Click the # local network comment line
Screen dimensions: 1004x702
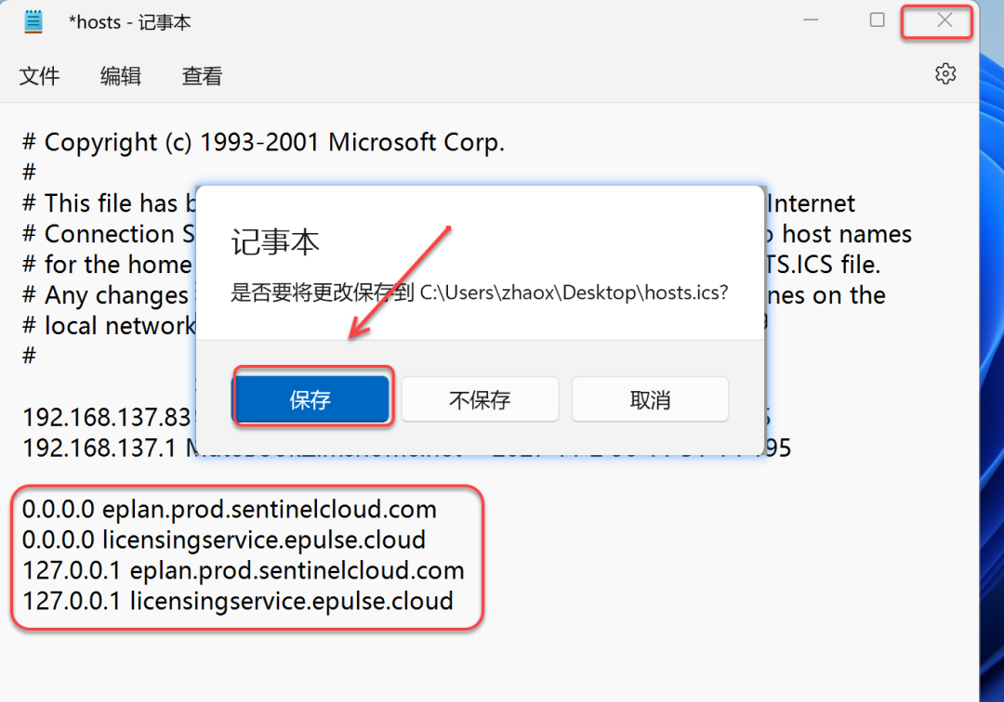pos(108,325)
